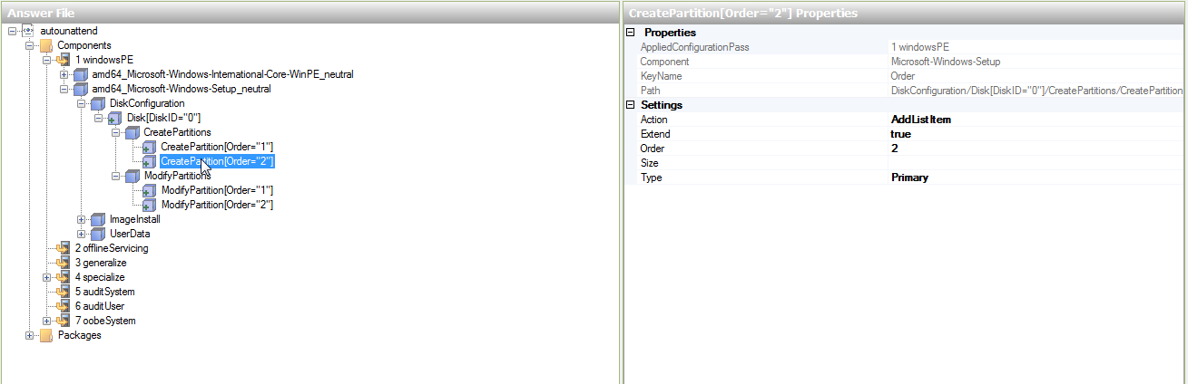Select the CreatePartition[Order="2"] tree item
Screen dimensions: 1188x384
[217, 161]
